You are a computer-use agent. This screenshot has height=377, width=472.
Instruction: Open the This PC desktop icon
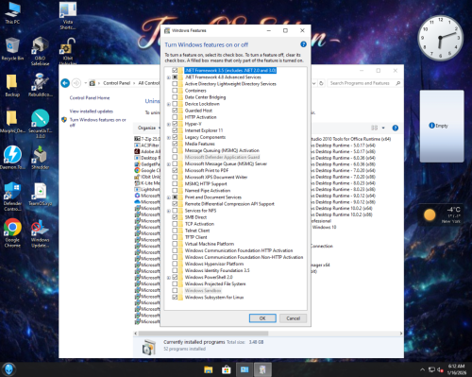pos(12,12)
